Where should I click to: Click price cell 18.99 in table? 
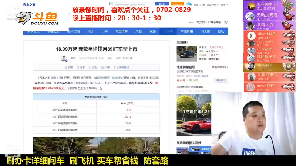click(128, 110)
